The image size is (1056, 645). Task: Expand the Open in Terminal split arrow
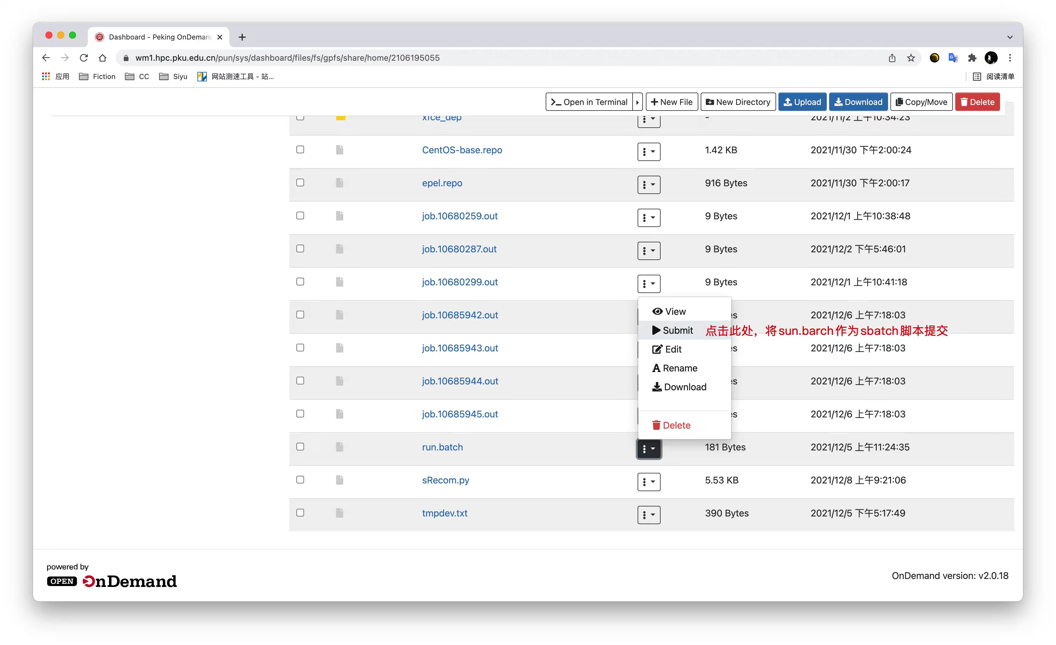(638, 102)
